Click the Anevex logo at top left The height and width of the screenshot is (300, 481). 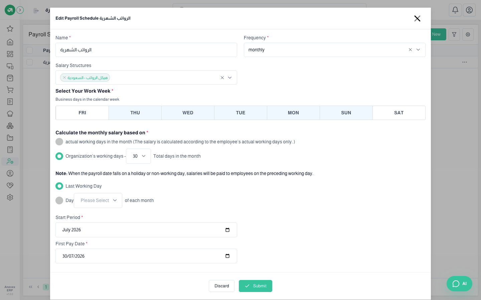pos(10,10)
